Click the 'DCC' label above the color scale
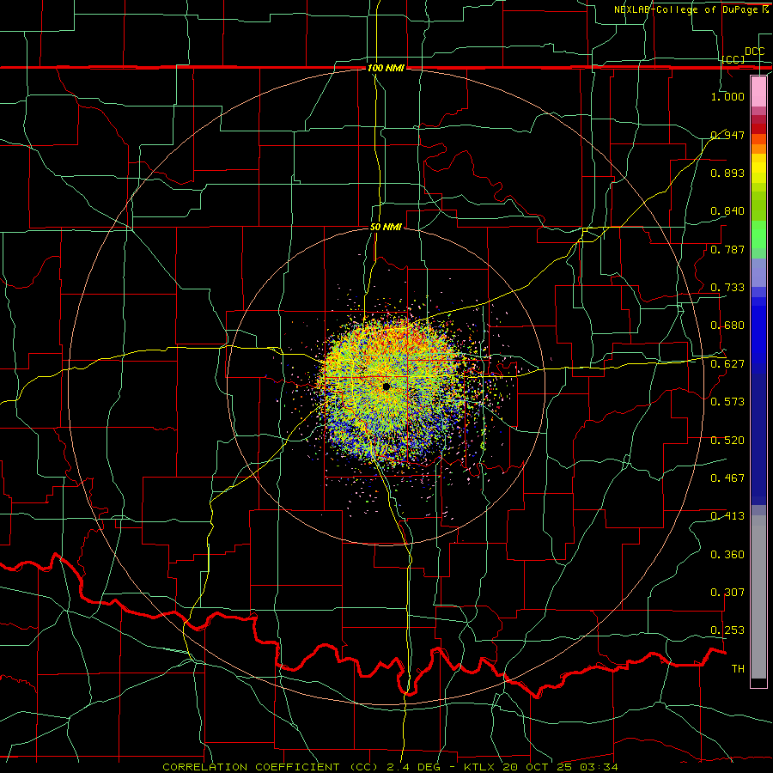Screen dimensions: 773x773 point(755,52)
